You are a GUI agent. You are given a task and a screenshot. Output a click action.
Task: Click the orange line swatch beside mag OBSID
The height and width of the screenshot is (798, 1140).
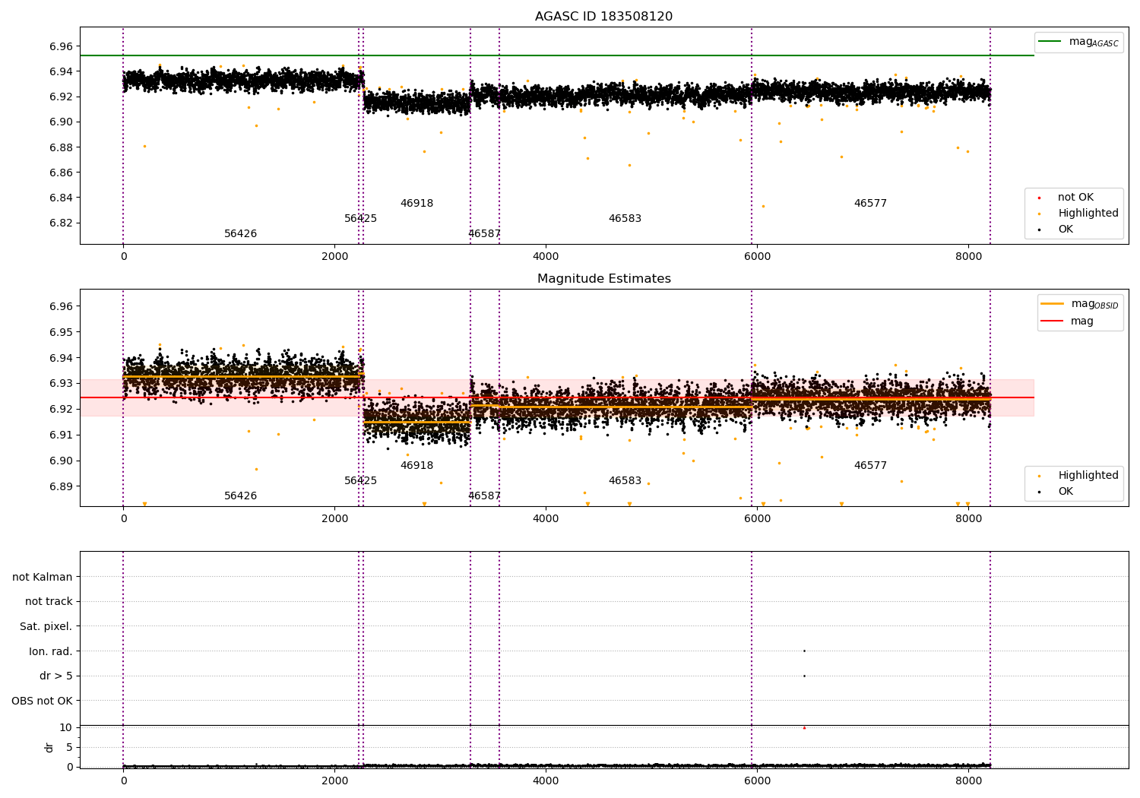(x=1053, y=304)
